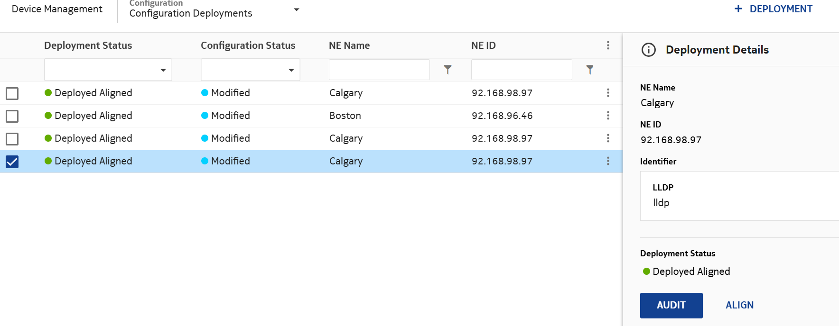This screenshot has width=839, height=326.
Task: Open the Deployment Status filter dropdown
Action: coord(108,70)
